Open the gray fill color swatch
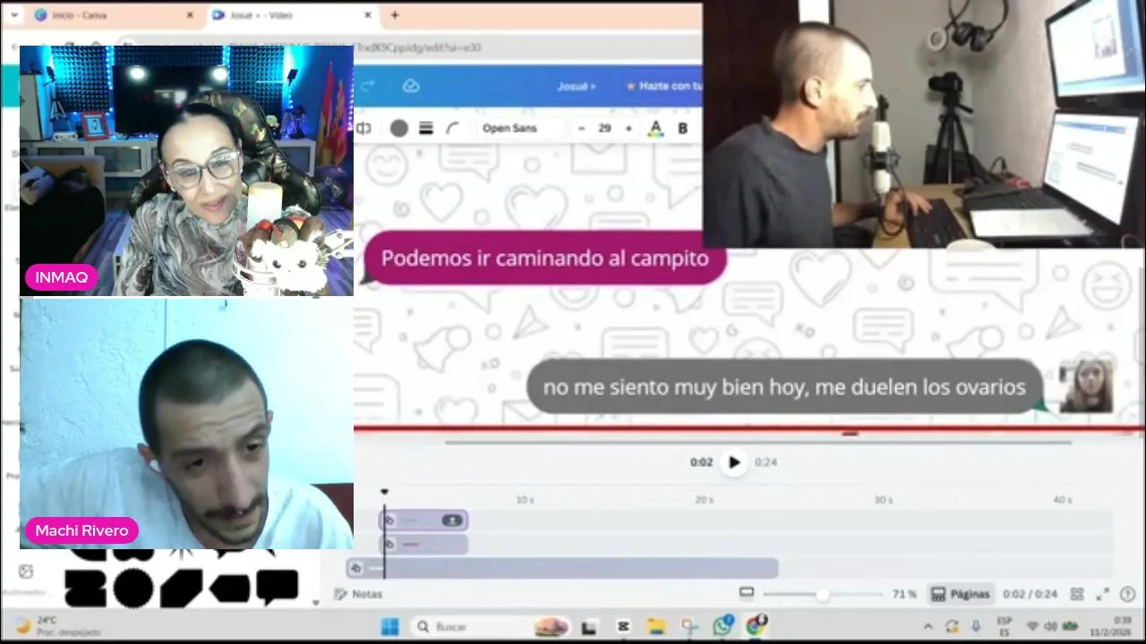Image resolution: width=1146 pixels, height=644 pixels. [399, 129]
